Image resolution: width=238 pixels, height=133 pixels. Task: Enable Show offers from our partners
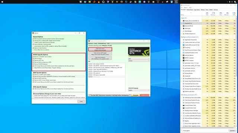tap(33, 50)
